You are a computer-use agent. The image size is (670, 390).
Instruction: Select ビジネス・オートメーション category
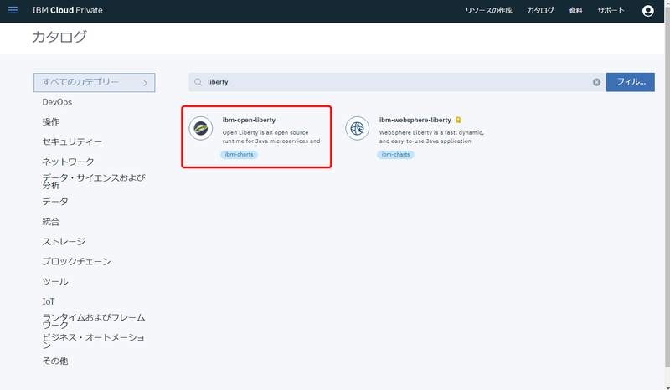point(94,341)
